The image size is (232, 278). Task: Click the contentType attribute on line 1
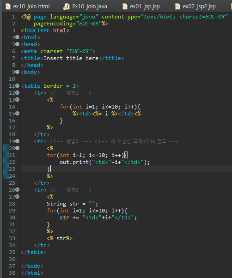click(165, 17)
